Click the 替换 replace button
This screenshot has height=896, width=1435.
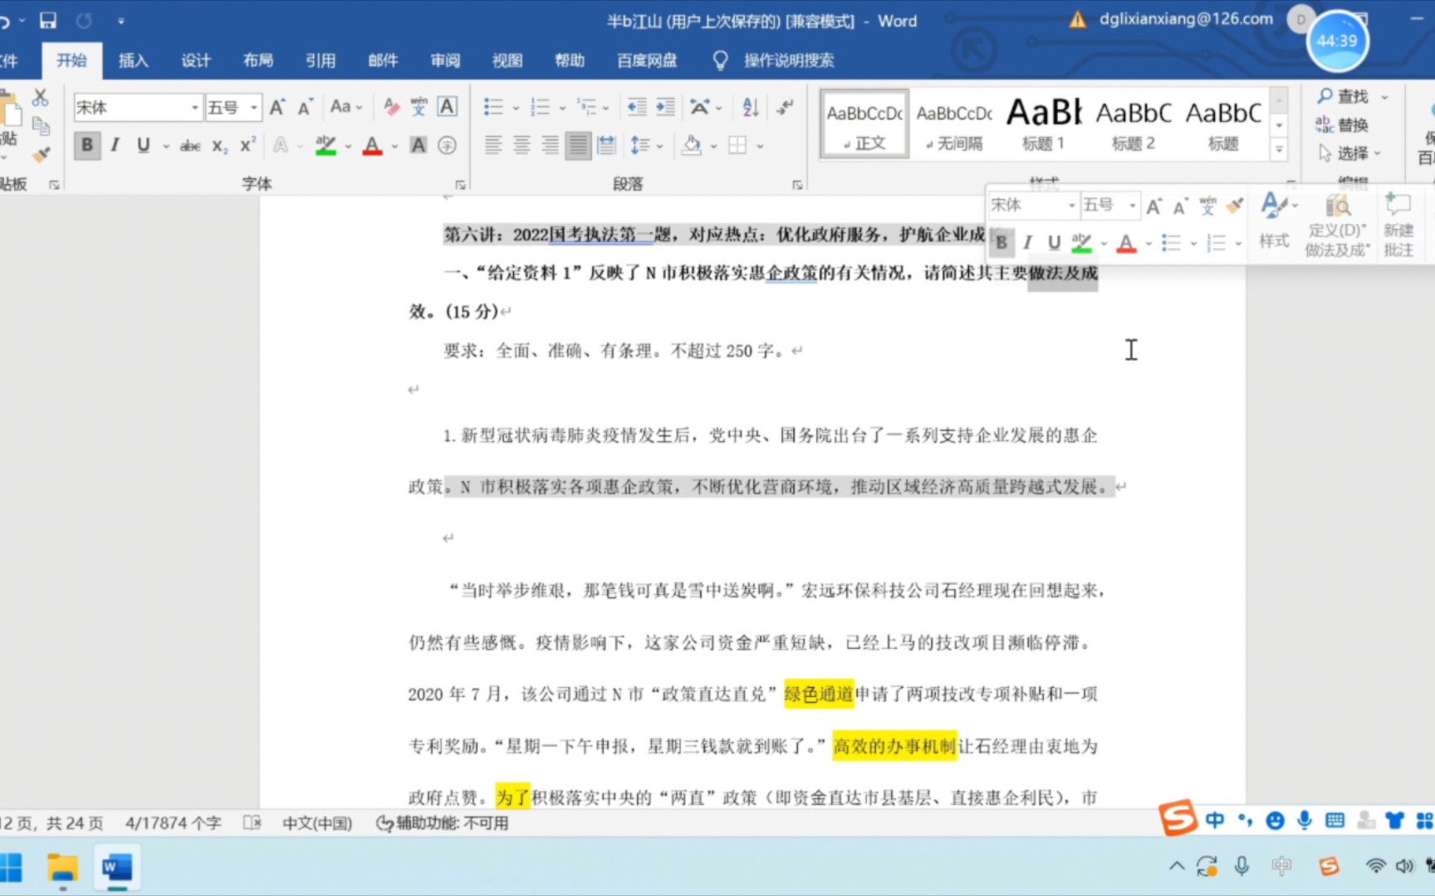[1343, 125]
